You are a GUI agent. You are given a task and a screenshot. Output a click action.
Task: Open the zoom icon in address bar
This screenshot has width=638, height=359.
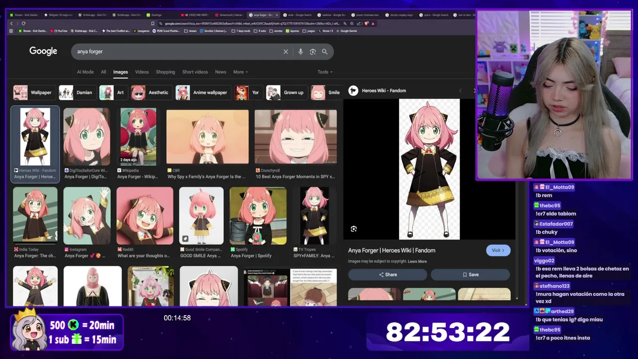(352, 23)
